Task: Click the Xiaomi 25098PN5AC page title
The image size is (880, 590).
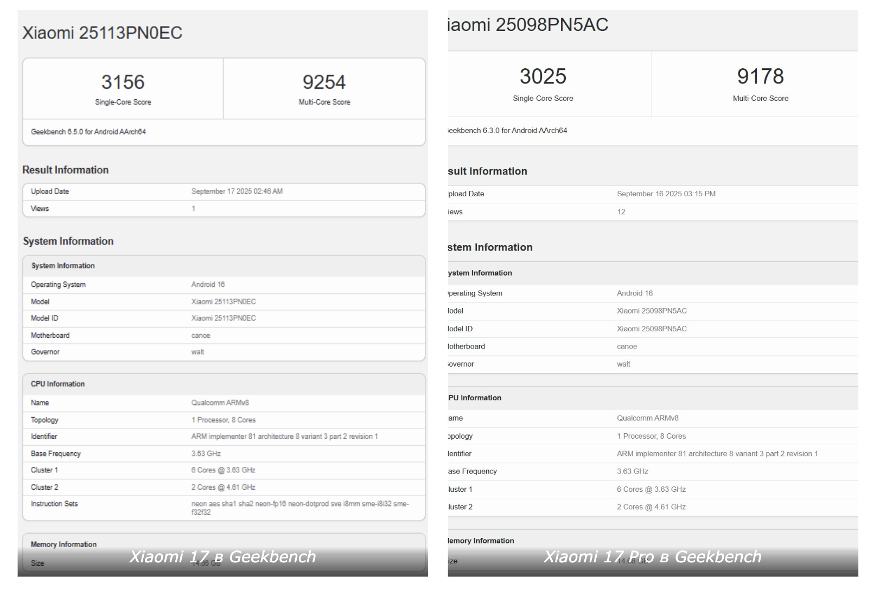Action: (x=528, y=25)
